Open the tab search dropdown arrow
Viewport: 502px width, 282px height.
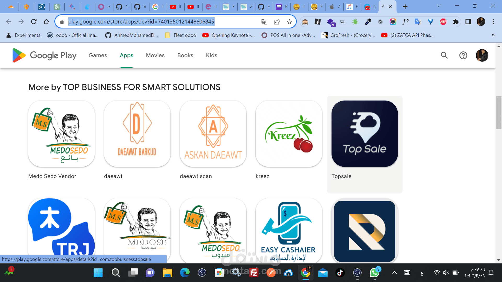(439, 6)
